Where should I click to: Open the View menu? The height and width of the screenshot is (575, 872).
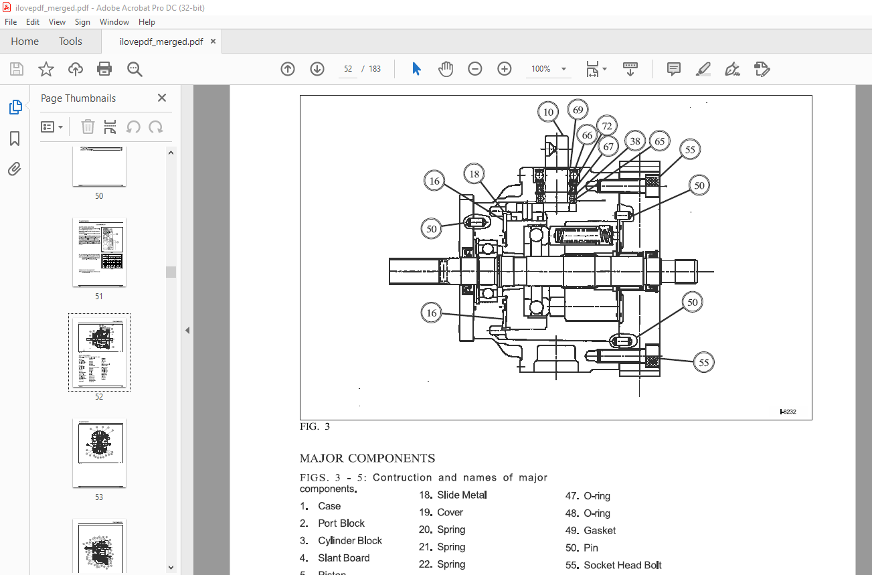coord(58,22)
